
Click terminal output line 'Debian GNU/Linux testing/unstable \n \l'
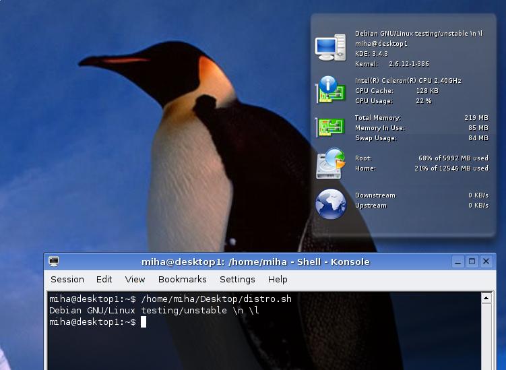tap(154, 311)
